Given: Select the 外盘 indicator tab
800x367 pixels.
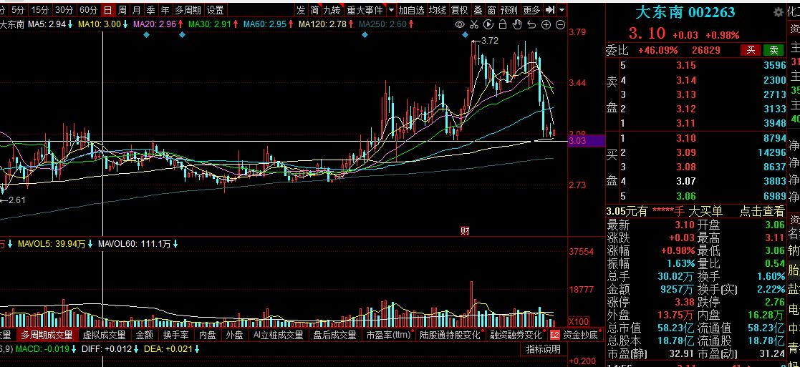Looking at the screenshot, I should tap(235, 335).
